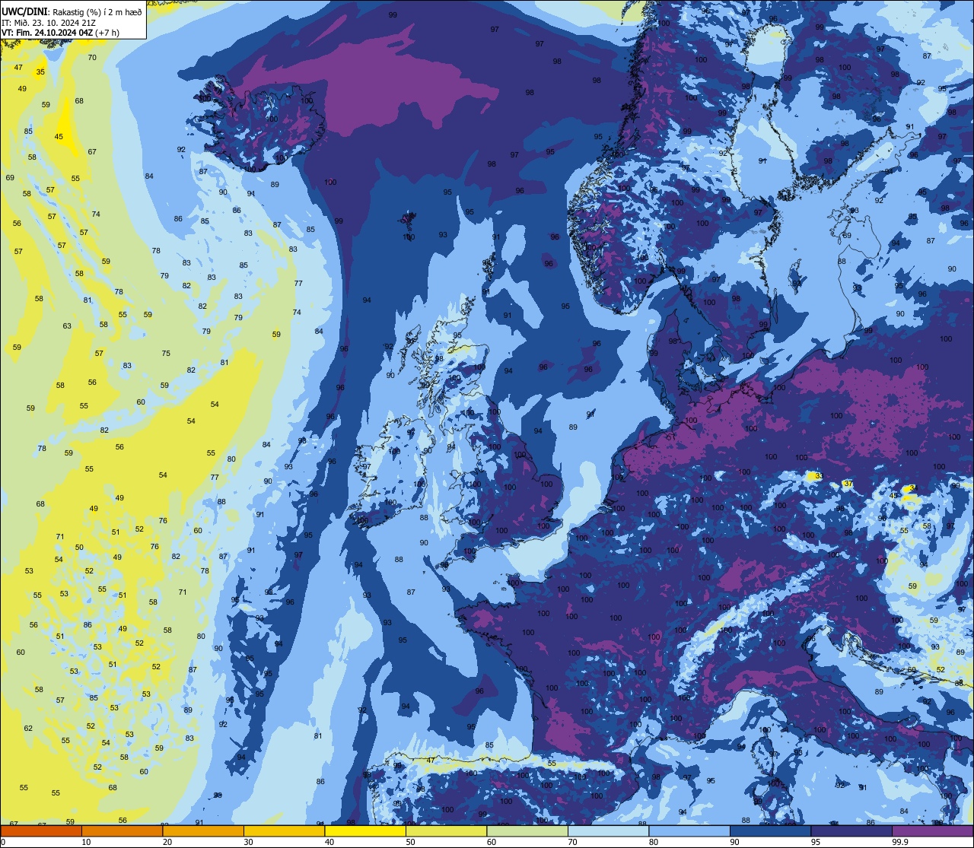Select the light blue 80–90 legend swatch
Viewport: 974px width, 848px height.
(x=689, y=831)
